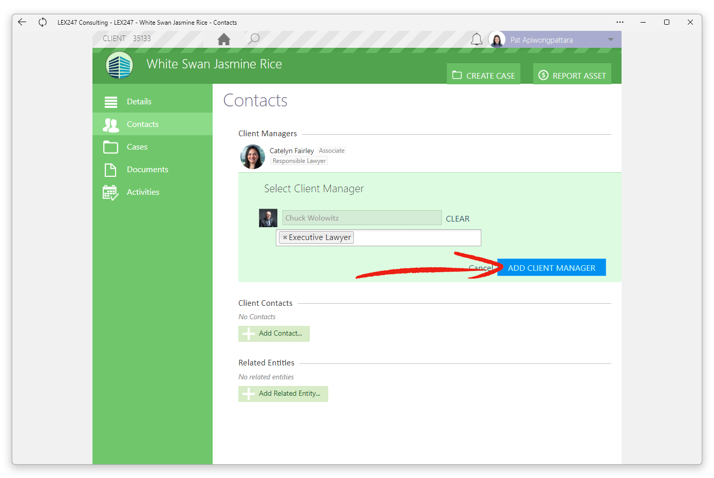
Task: Click the No Contacts text
Action: coord(257,317)
